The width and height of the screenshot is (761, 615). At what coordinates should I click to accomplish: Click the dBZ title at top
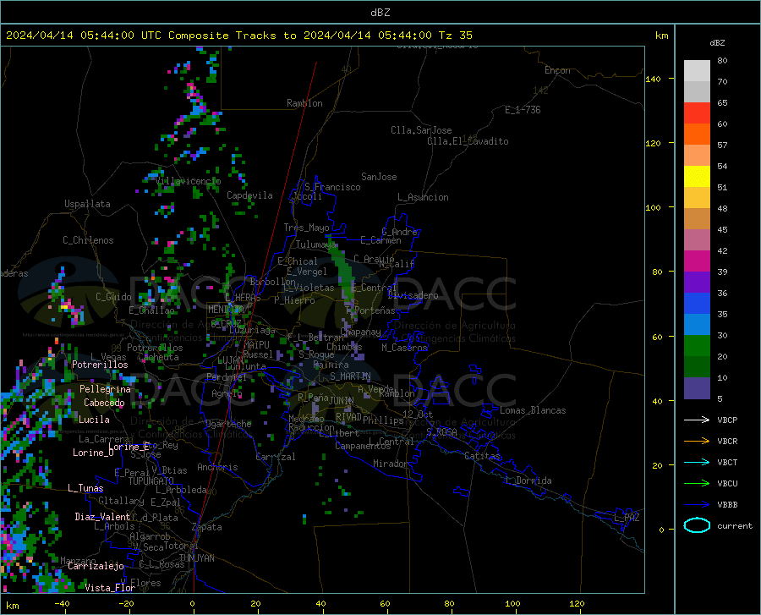pyautogui.click(x=380, y=13)
